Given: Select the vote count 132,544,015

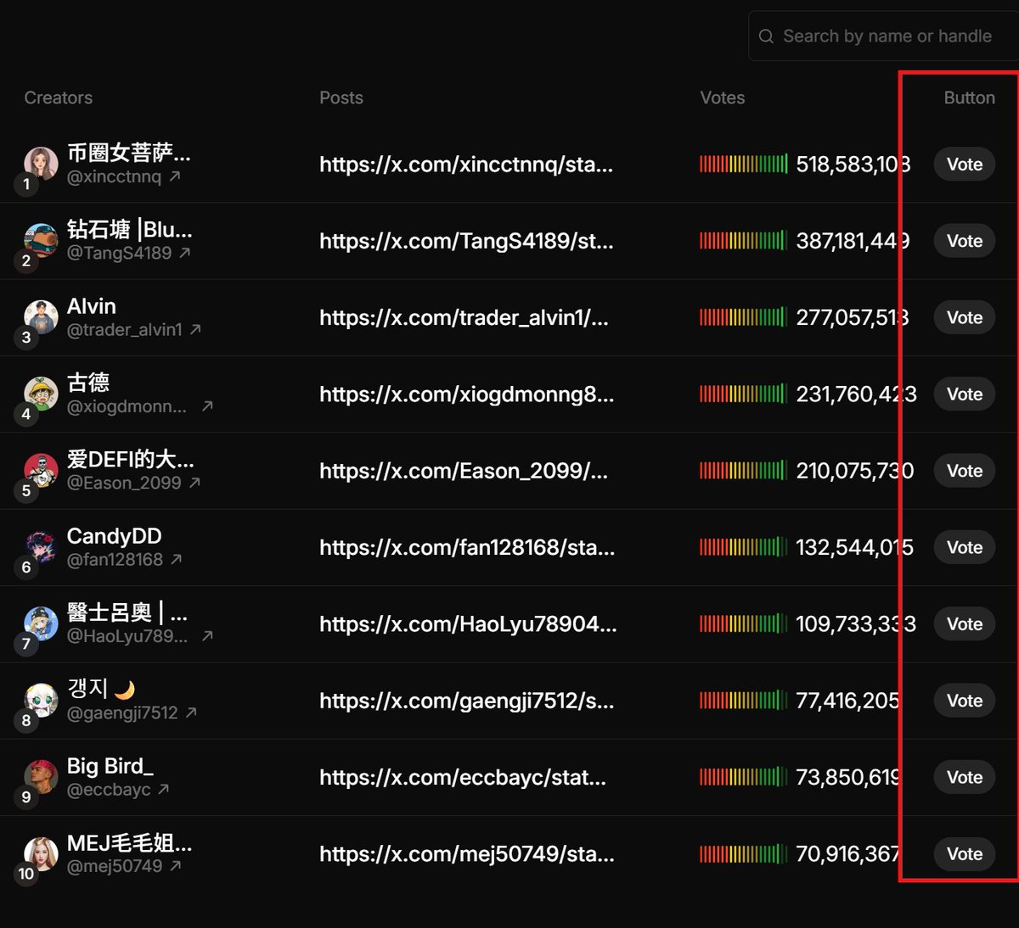Looking at the screenshot, I should 855,547.
